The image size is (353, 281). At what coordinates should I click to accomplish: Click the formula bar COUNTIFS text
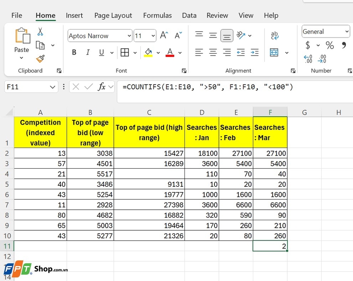coord(207,87)
